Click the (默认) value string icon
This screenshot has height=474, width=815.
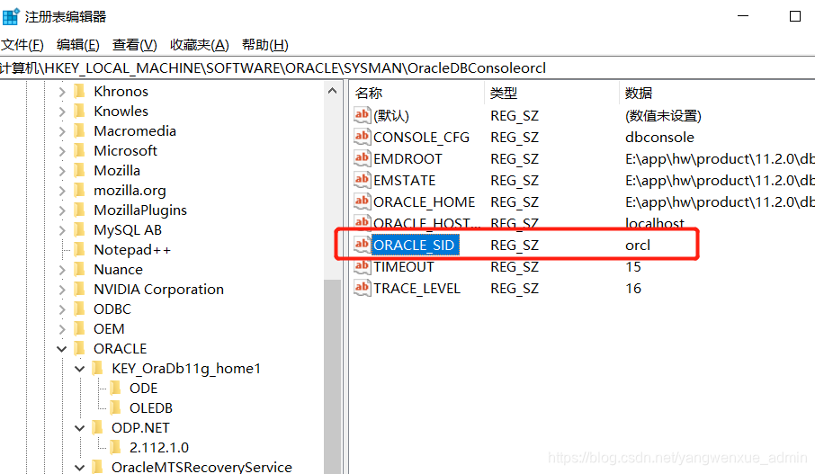(x=362, y=115)
